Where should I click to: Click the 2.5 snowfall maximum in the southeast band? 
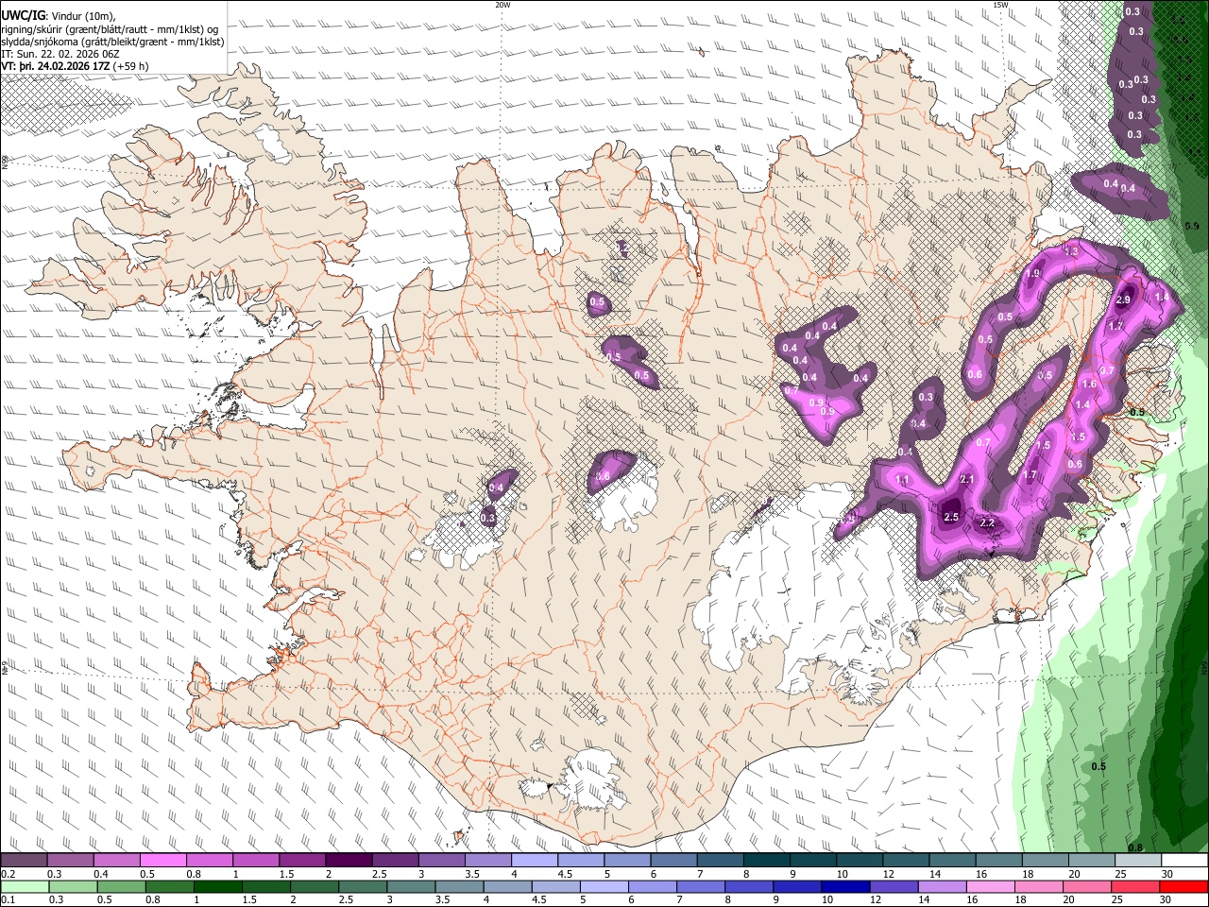[951, 517]
